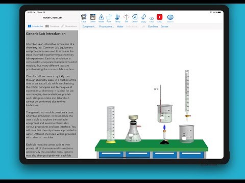
Task: Tap the battery indicator in status bar
Action: point(219,12)
